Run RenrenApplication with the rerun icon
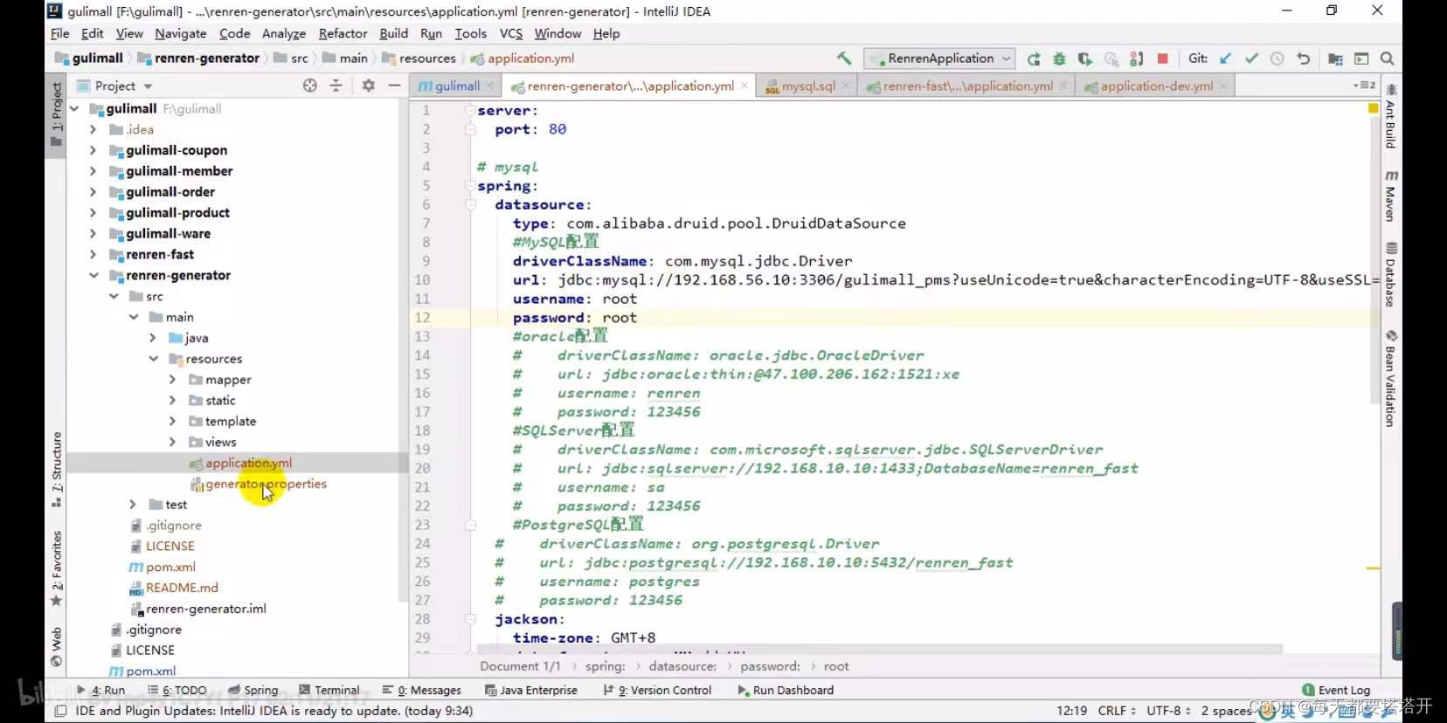This screenshot has width=1447, height=723. point(1034,59)
